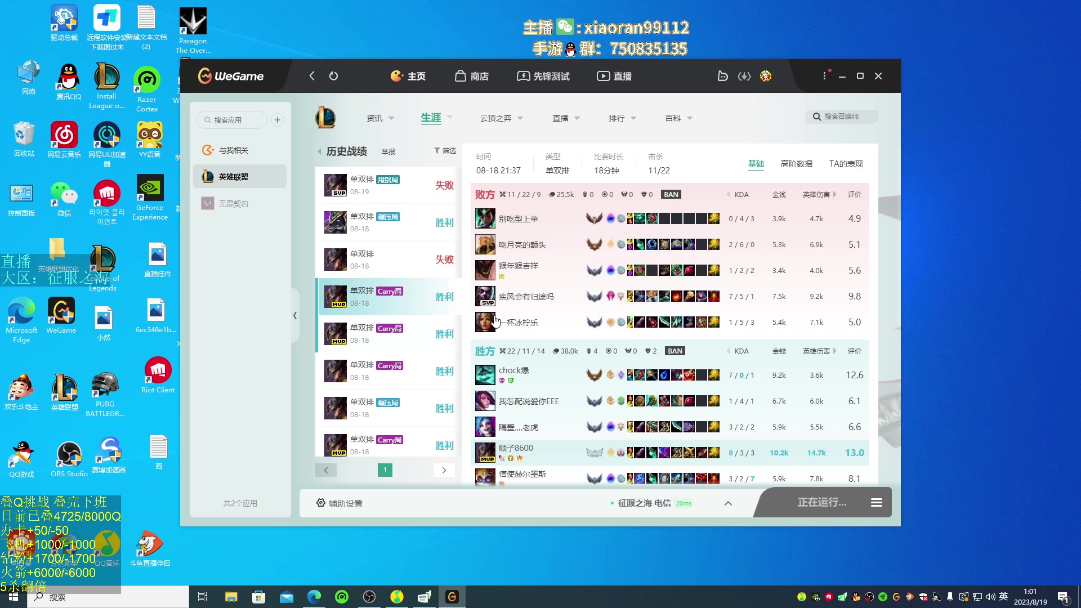Open the 斗鱼直播伴侣 desktop shortcut
Image resolution: width=1081 pixels, height=608 pixels.
tap(150, 549)
